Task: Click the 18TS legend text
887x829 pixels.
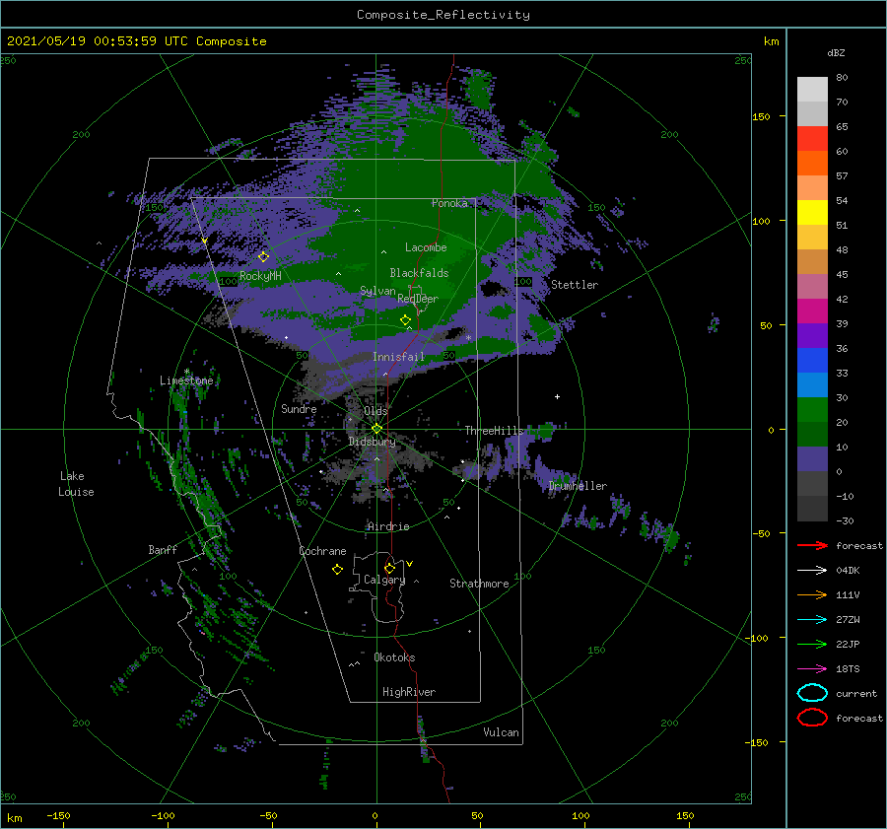Action: click(x=848, y=669)
